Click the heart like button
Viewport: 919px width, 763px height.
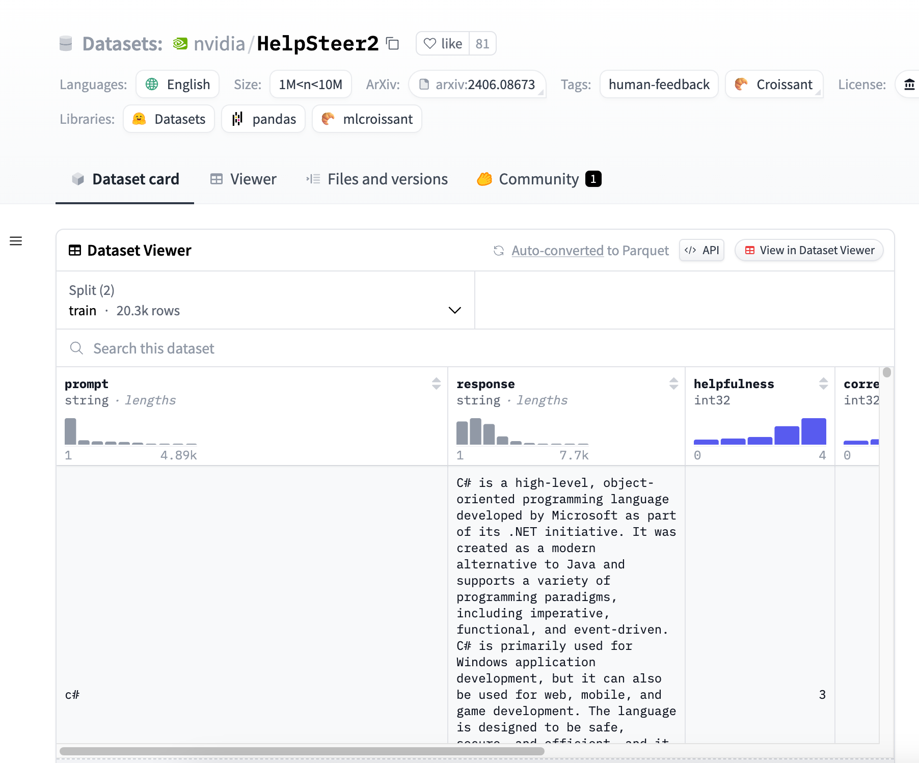(443, 44)
